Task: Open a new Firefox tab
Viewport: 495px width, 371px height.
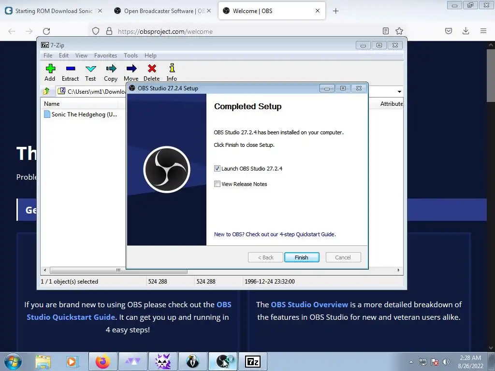Action: click(x=335, y=11)
